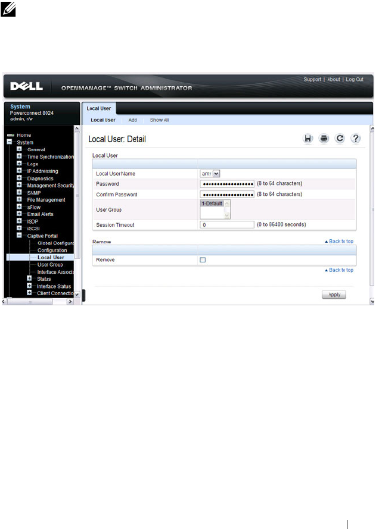382x529 pixels.
Task: Click the Session Timeout field
Action: [227, 225]
